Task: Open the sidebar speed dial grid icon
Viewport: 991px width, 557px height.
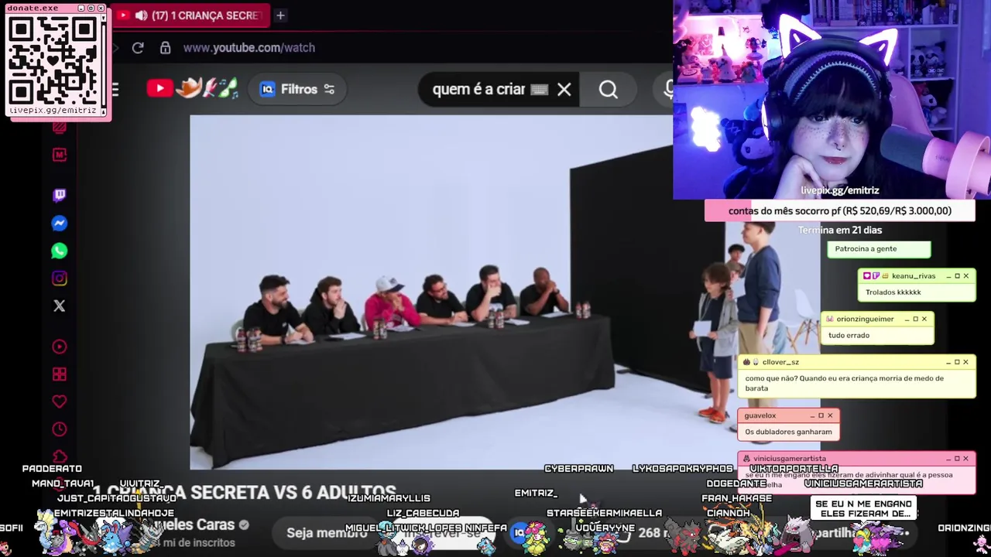Action: tap(60, 374)
